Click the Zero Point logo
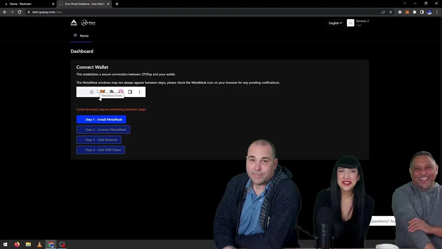This screenshot has height=249, width=442. pyautogui.click(x=88, y=23)
